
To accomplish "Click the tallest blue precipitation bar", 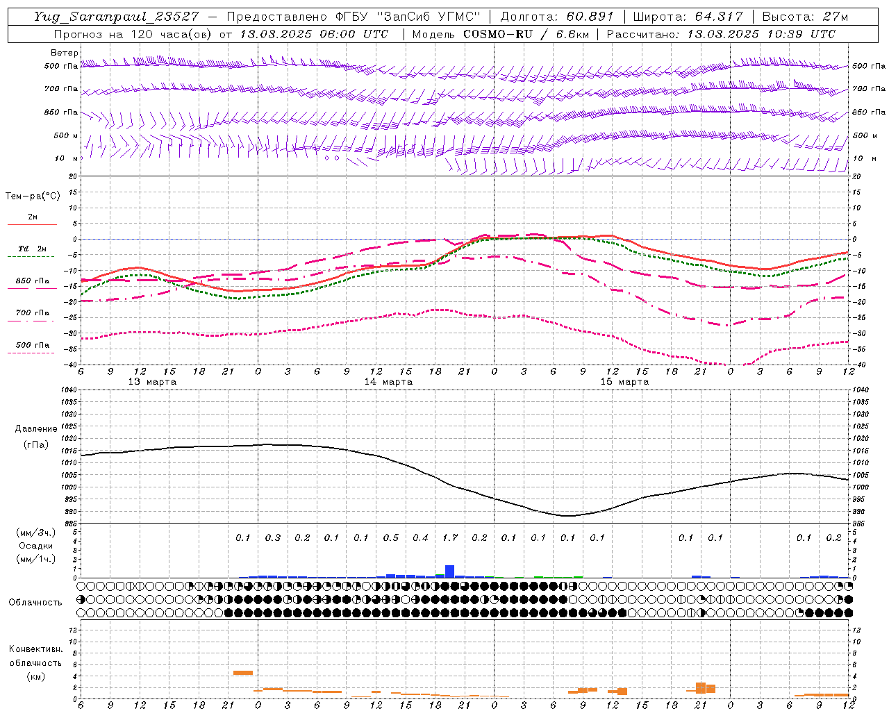I will [x=449, y=571].
